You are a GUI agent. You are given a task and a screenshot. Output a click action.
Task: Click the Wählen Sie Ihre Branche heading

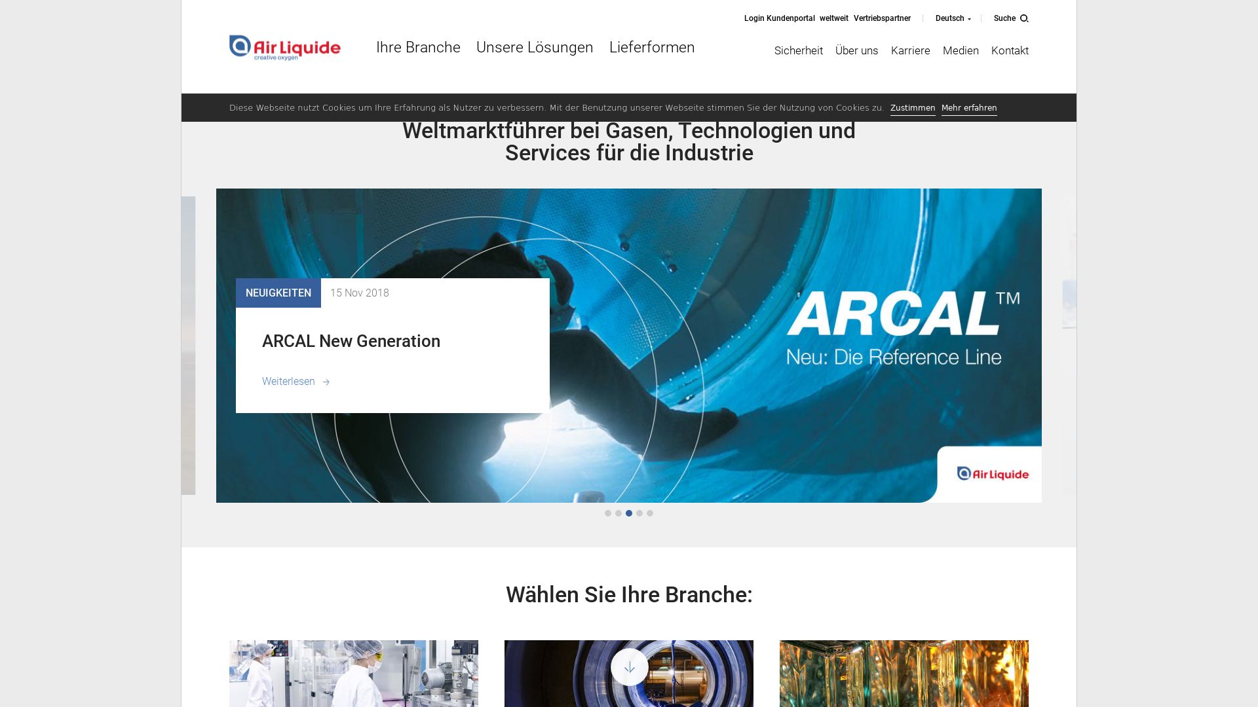click(629, 595)
